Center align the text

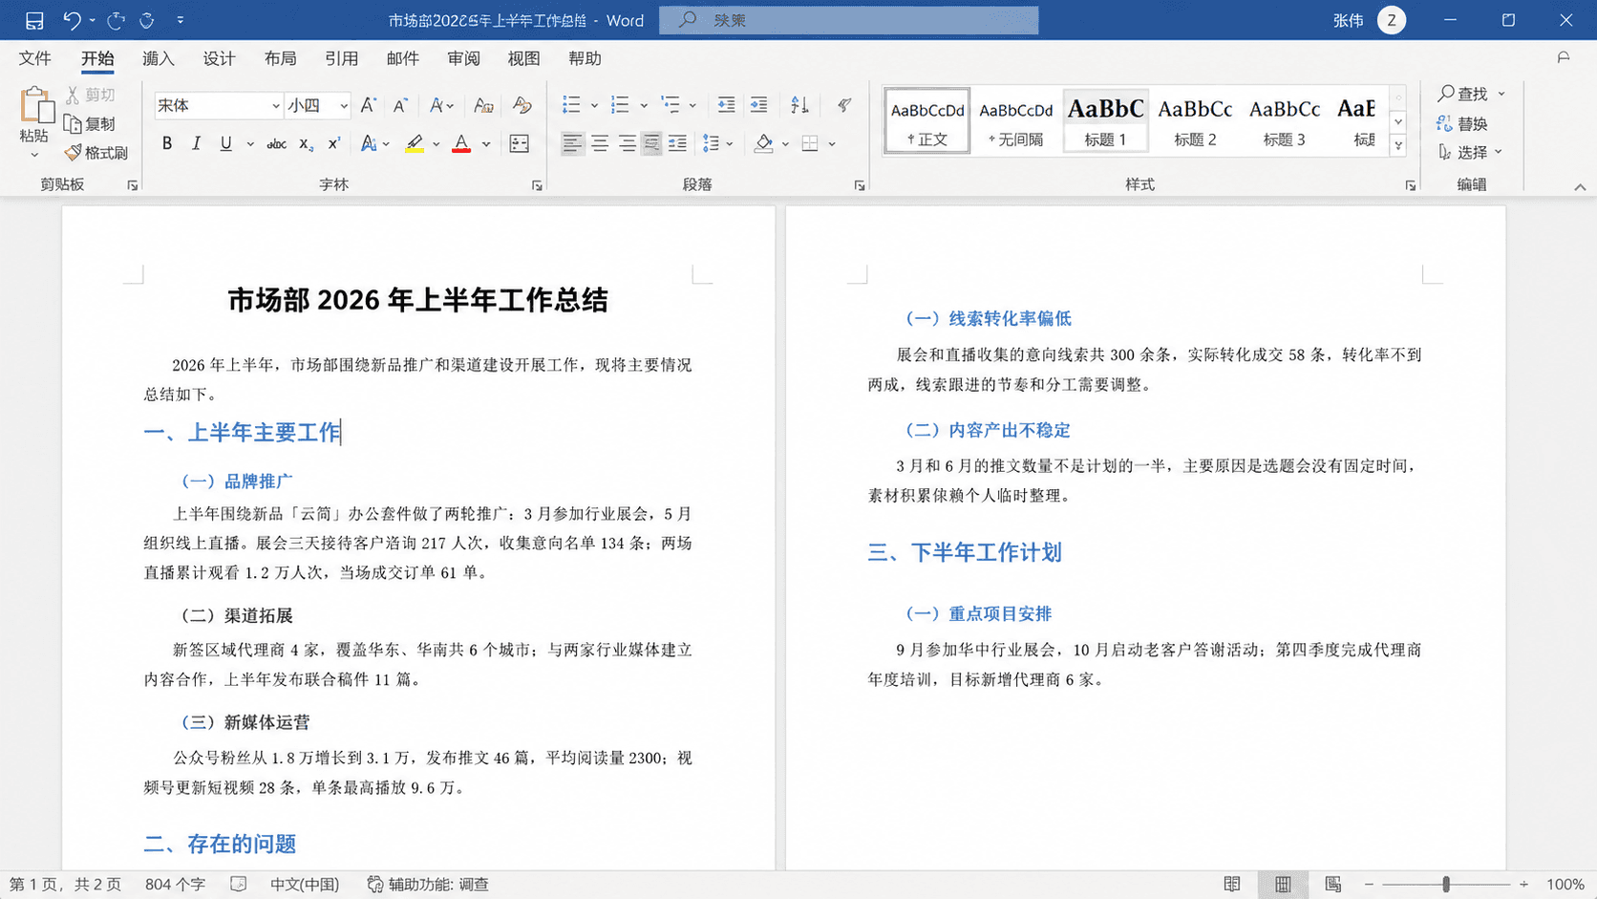point(600,143)
